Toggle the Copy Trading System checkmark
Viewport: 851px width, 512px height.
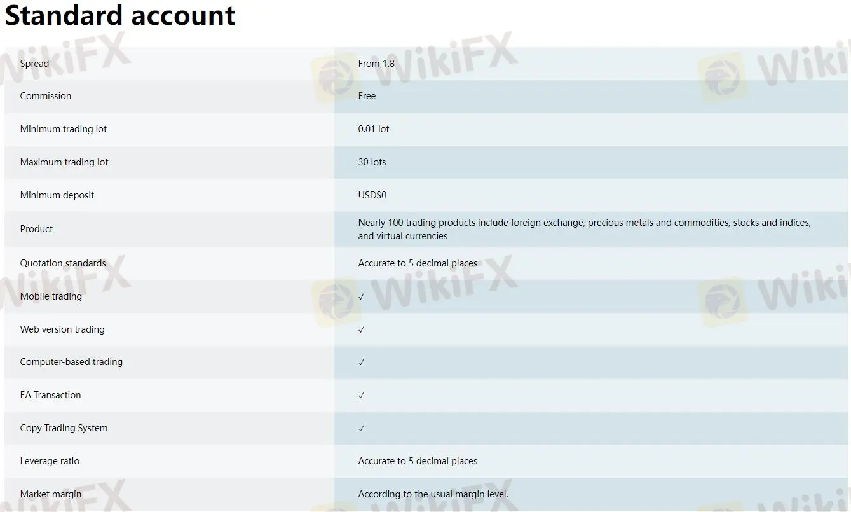click(x=361, y=428)
